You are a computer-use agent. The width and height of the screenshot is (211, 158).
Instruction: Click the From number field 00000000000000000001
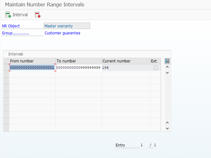[32, 68]
